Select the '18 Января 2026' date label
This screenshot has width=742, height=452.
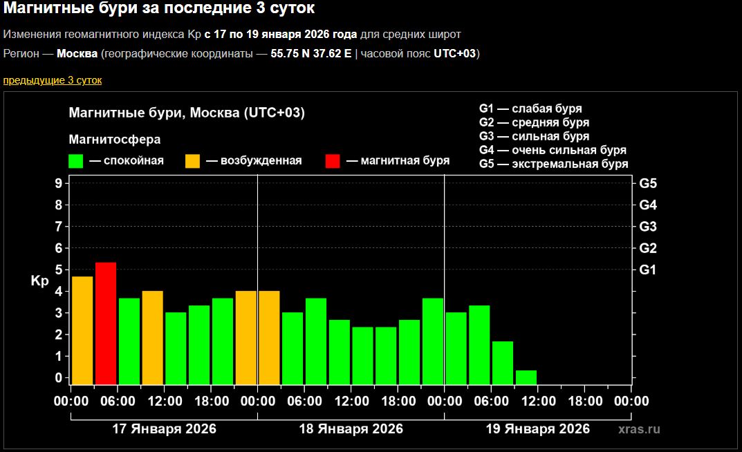351,429
